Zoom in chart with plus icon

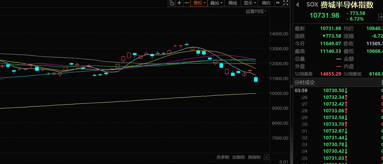coord(179,3)
